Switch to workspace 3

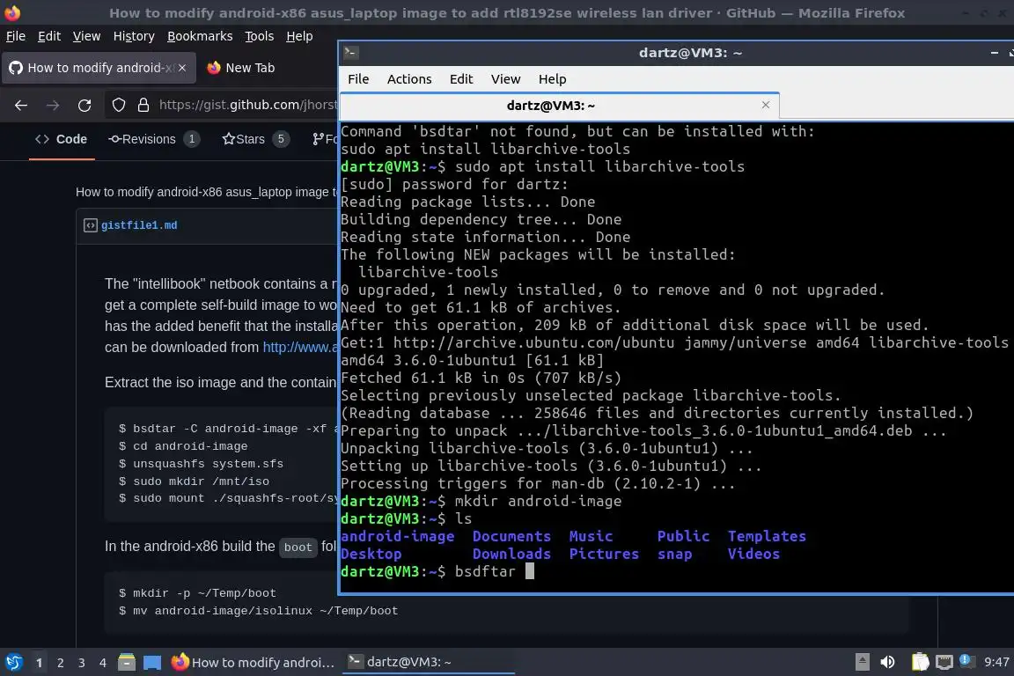82,663
